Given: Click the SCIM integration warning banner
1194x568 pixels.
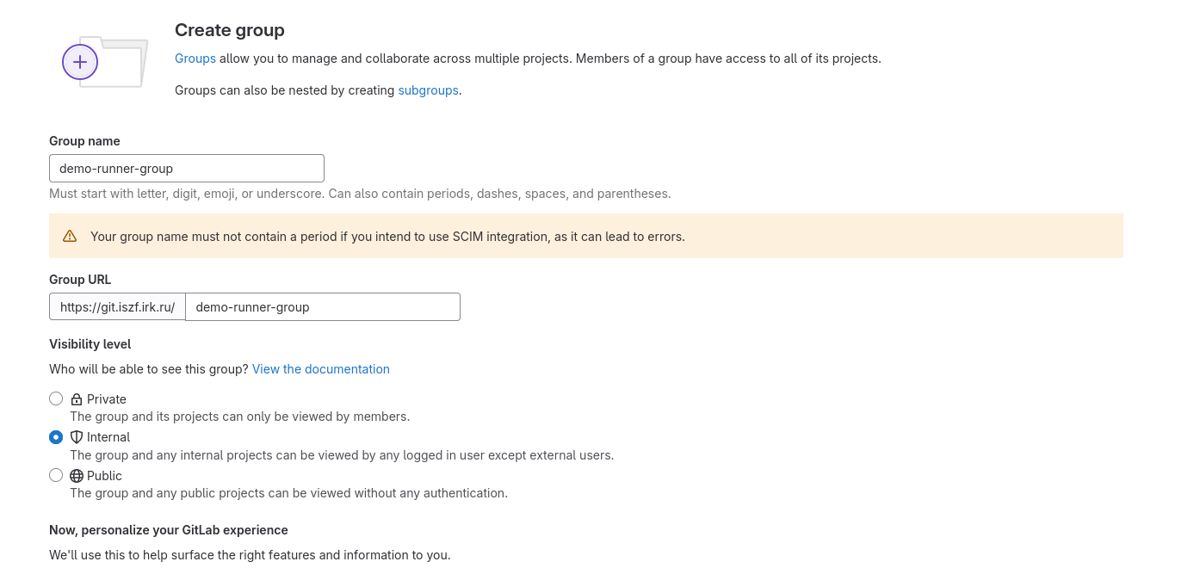Looking at the screenshot, I should pos(585,236).
